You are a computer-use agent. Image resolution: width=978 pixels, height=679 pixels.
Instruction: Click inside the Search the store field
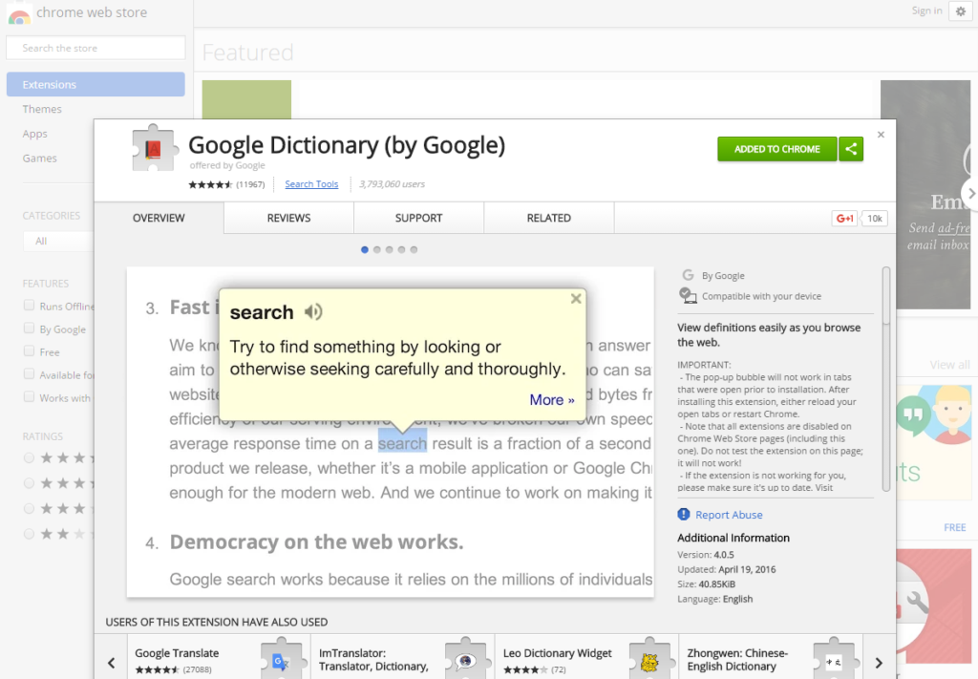96,47
